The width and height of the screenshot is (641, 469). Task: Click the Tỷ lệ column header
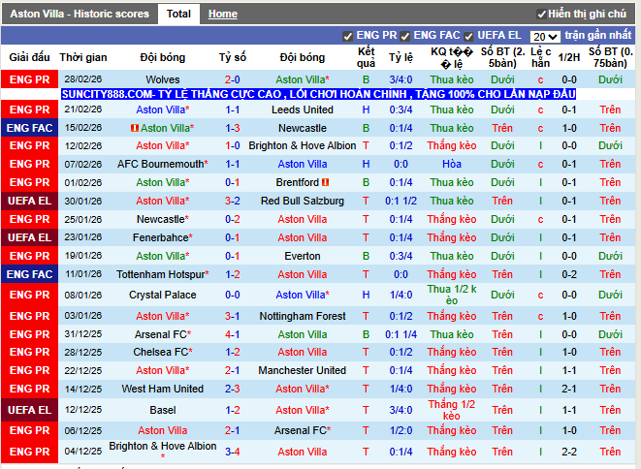tap(401, 57)
